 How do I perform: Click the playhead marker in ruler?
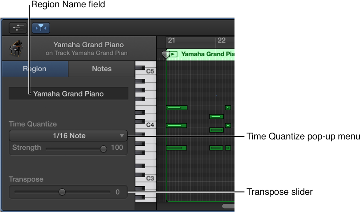[165, 55]
